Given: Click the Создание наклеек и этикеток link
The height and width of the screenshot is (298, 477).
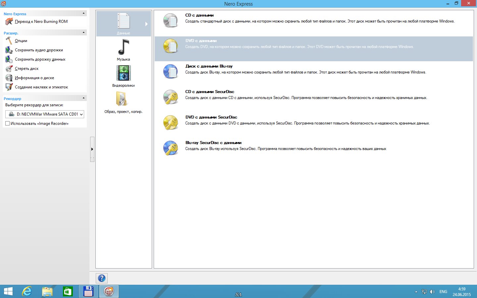Looking at the screenshot, I should point(41,87).
